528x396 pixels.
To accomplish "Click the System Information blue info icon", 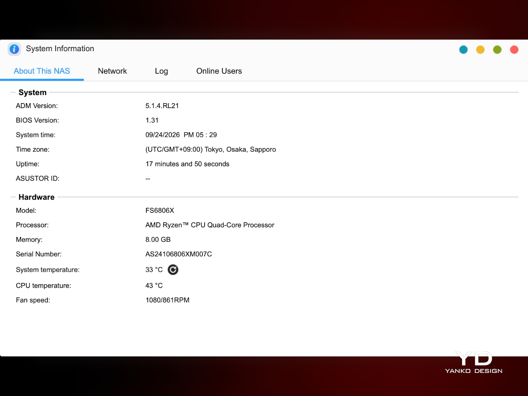I will click(x=14, y=49).
